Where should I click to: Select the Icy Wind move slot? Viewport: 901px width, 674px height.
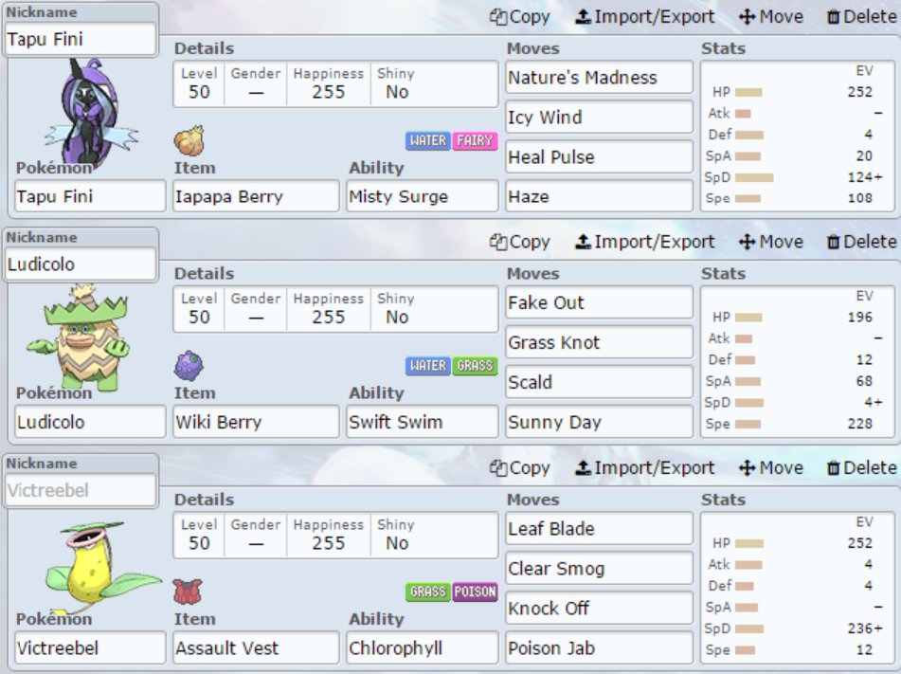point(600,117)
